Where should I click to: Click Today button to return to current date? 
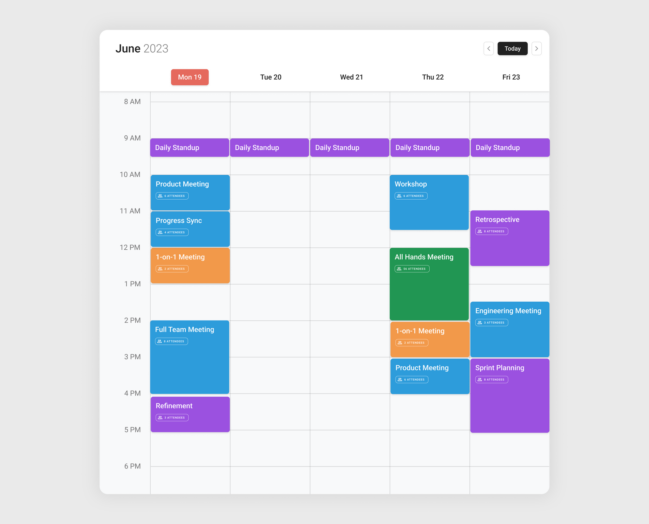pyautogui.click(x=512, y=48)
